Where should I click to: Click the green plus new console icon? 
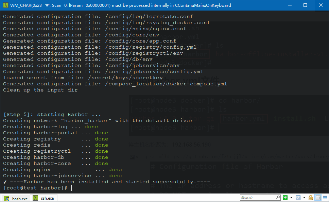285,198
